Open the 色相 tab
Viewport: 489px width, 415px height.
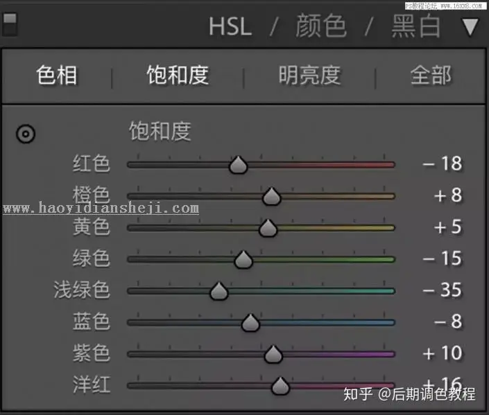(x=57, y=75)
